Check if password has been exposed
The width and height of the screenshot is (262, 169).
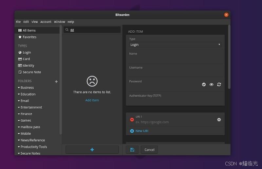(x=204, y=84)
